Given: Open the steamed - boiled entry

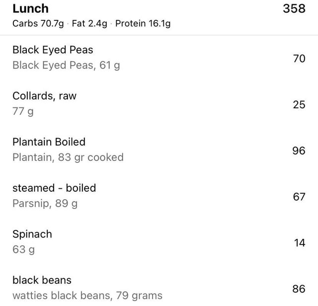Looking at the screenshot, I should click(54, 188).
